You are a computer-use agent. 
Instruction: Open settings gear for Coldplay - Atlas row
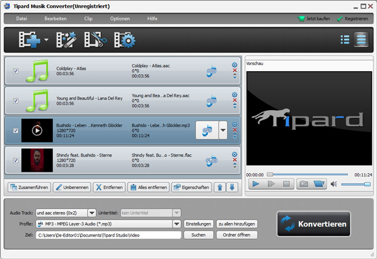click(234, 65)
